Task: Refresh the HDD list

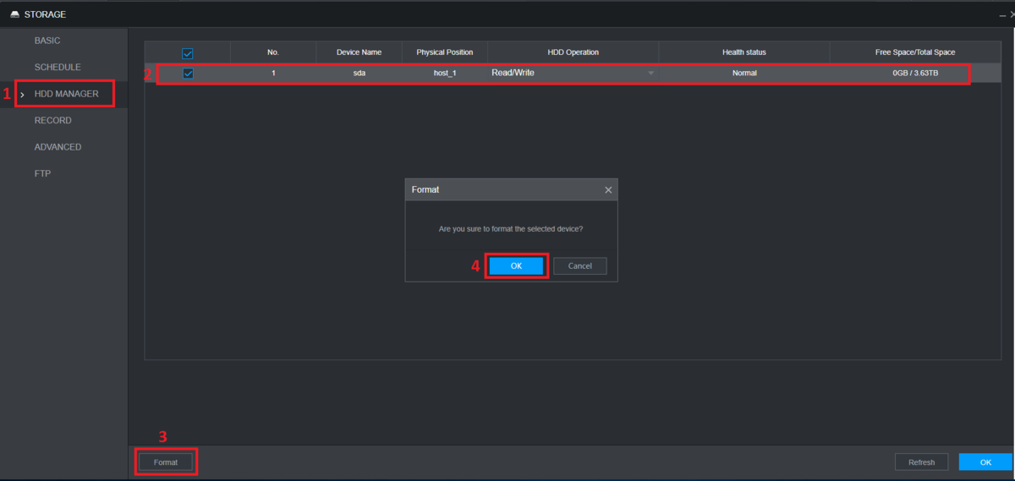Action: point(921,462)
